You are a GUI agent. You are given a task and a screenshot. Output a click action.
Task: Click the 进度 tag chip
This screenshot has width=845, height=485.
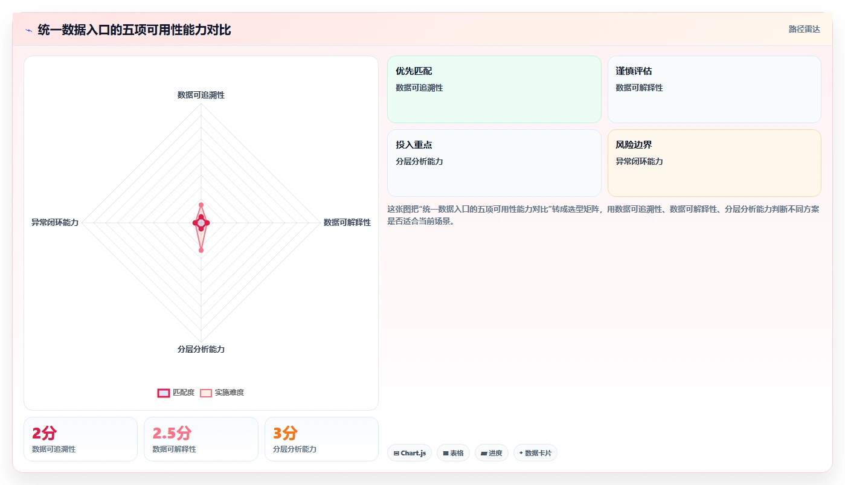[x=492, y=453]
